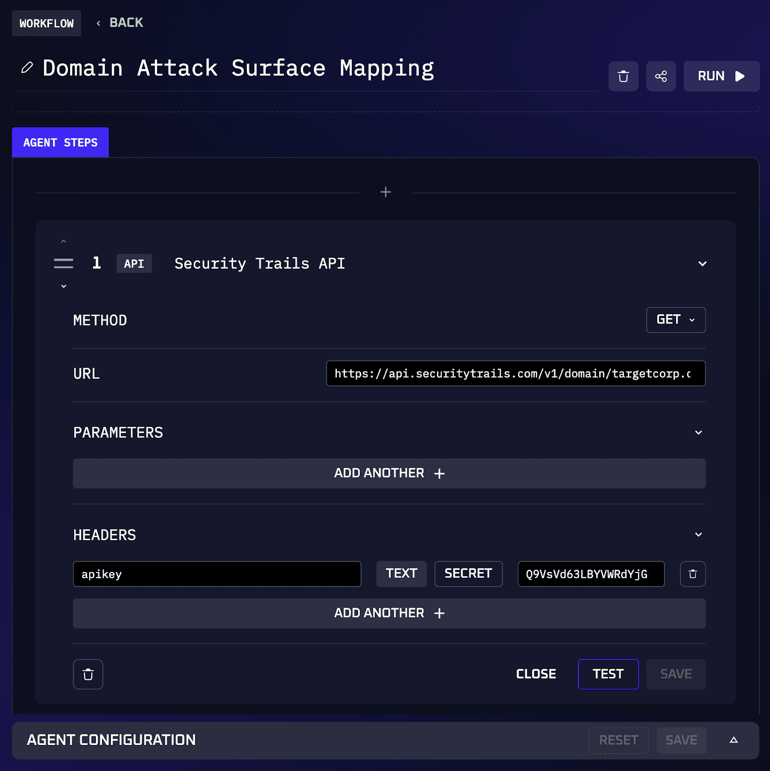
Task: Click the header value field
Action: (591, 574)
